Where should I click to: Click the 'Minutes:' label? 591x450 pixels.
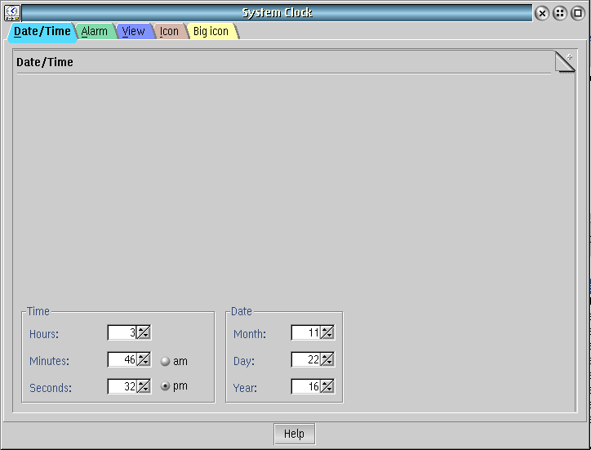tap(49, 361)
